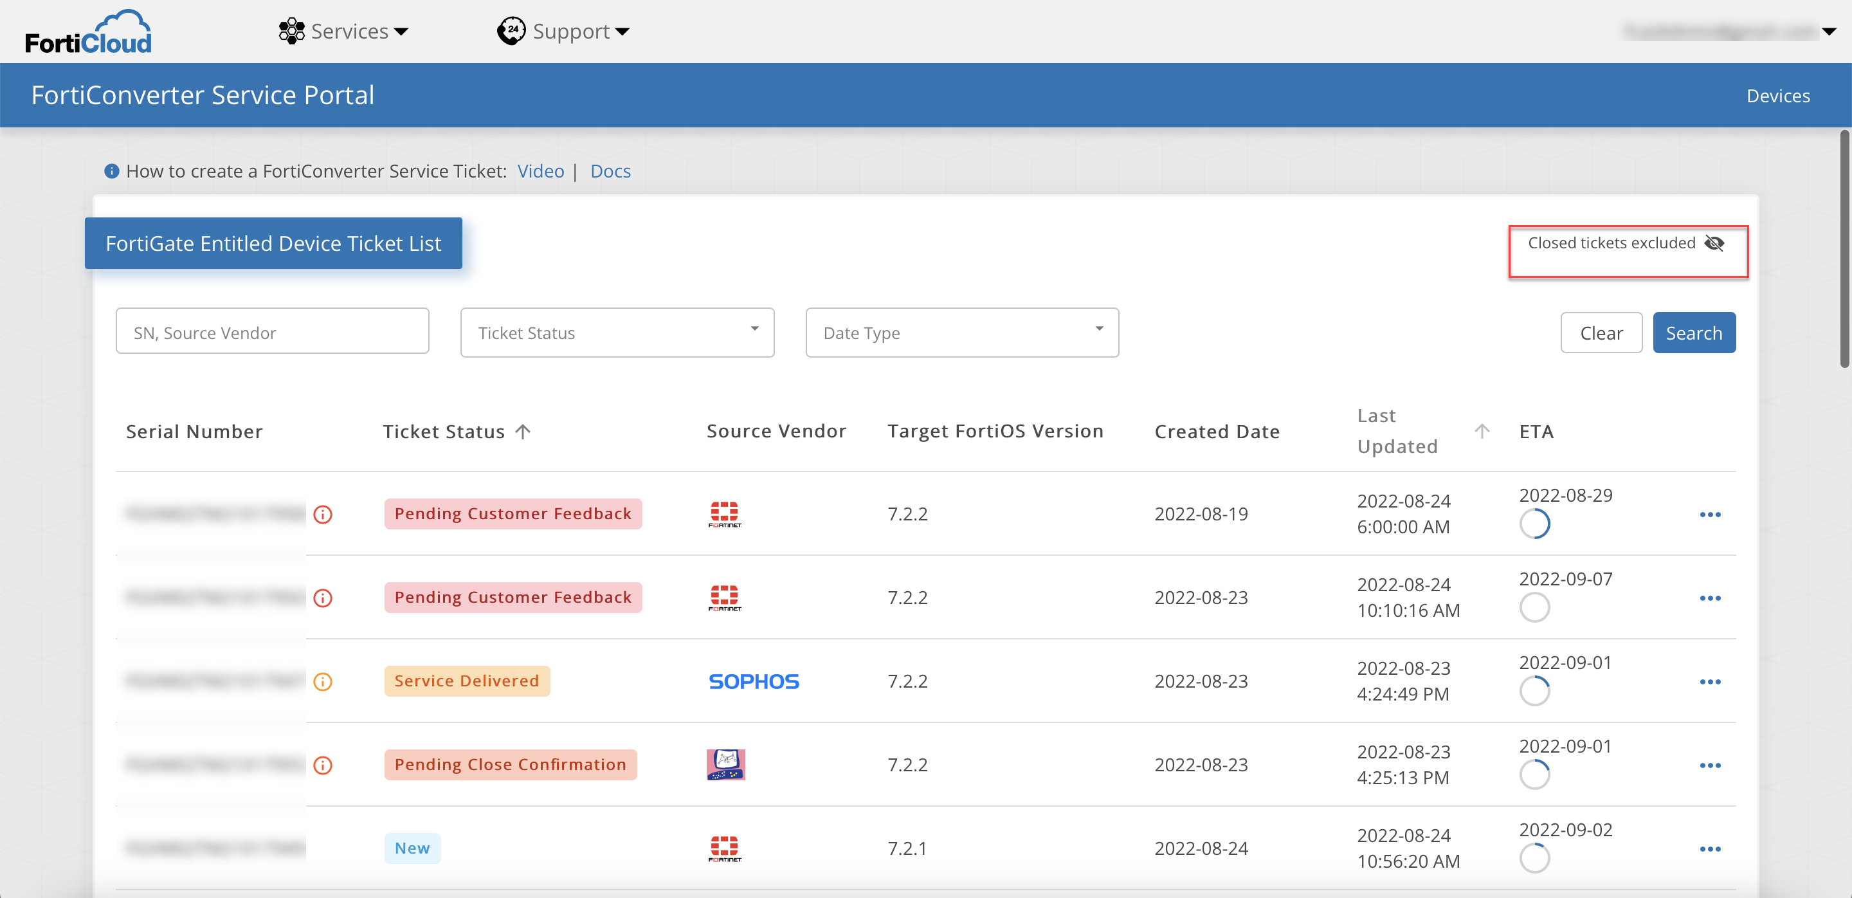Toggle the Closed tickets excluded eye icon

pos(1714,243)
